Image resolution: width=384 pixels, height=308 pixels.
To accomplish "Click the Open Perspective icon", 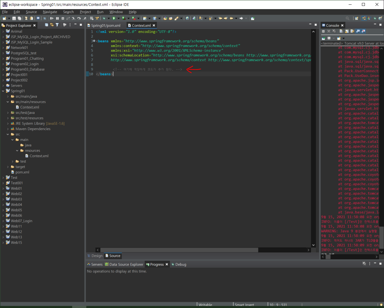I will click(x=357, y=18).
